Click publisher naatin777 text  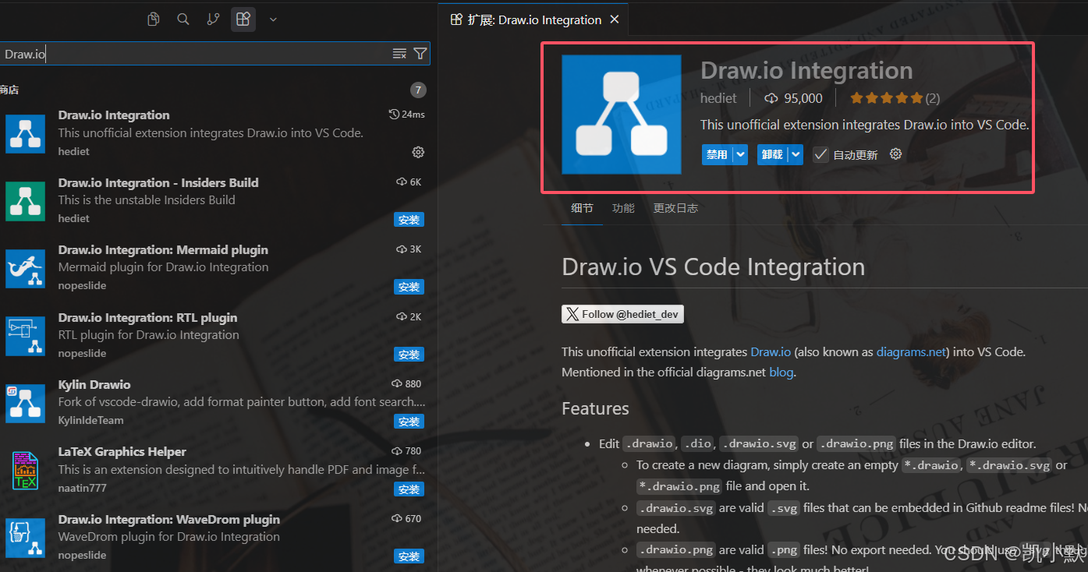click(x=82, y=488)
